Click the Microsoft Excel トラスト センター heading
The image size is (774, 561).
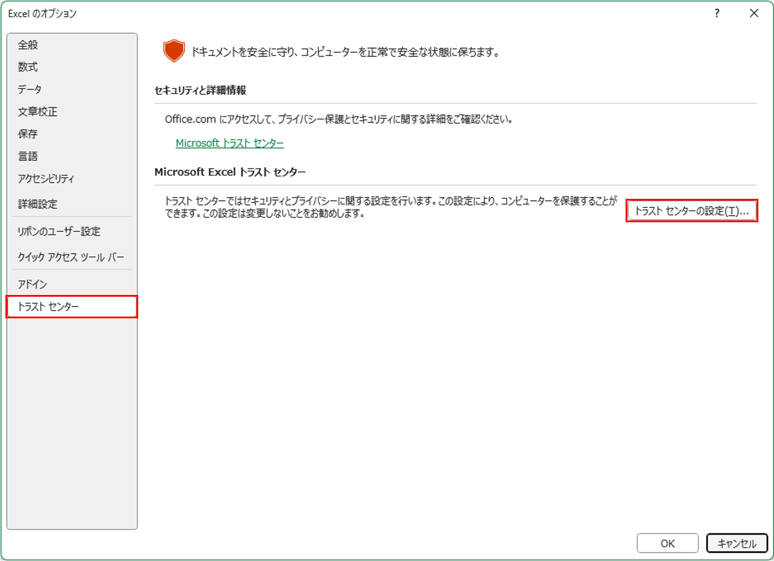[x=230, y=172]
